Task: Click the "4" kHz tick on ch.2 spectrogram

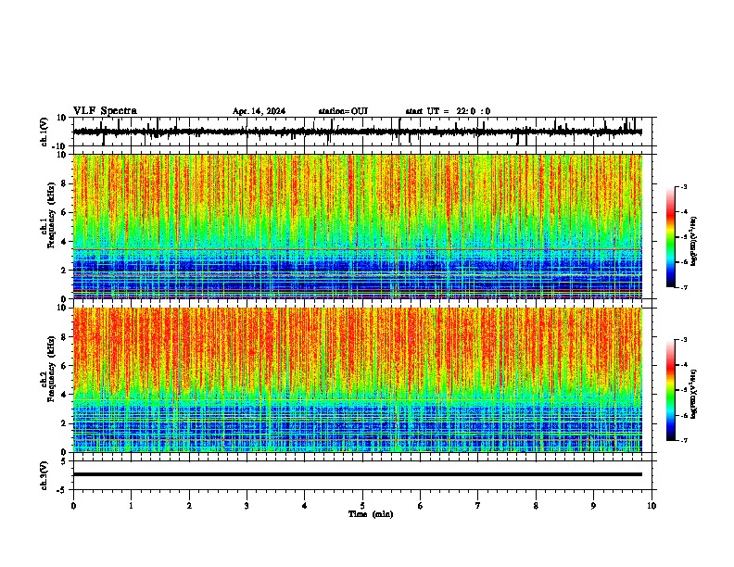Action: click(x=65, y=395)
